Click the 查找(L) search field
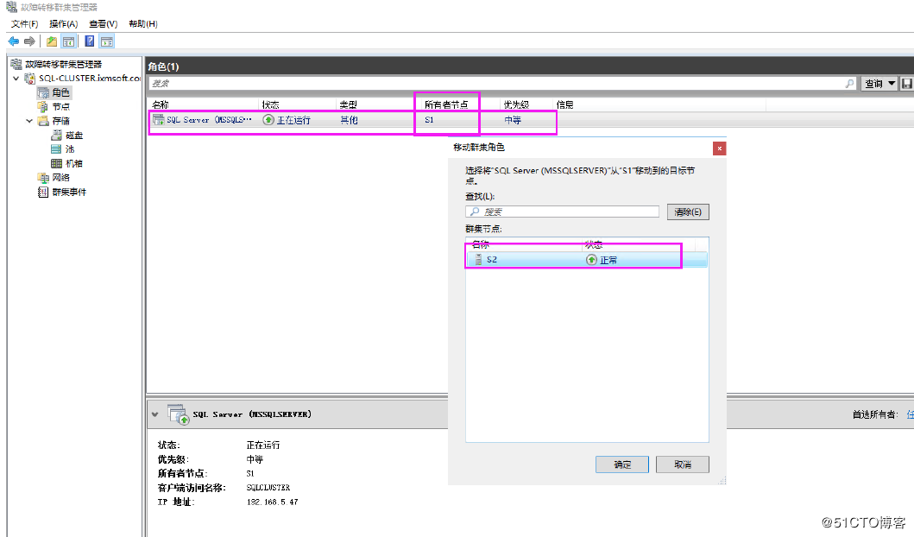The width and height of the screenshot is (914, 537). (x=561, y=212)
